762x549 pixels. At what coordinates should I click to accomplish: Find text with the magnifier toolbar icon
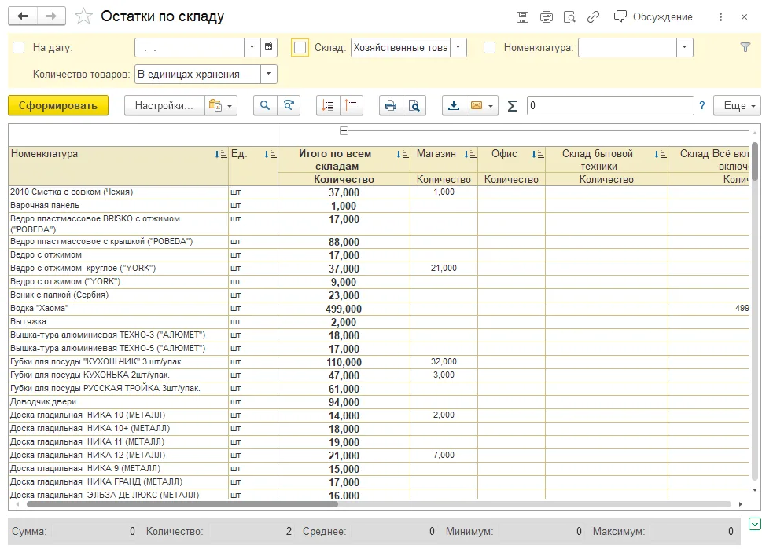265,105
